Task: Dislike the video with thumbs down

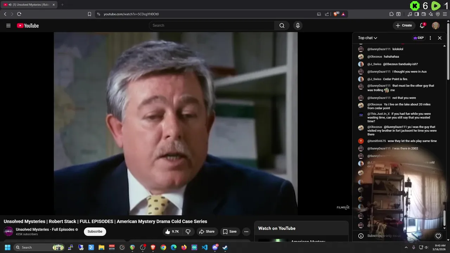Action: [188, 232]
